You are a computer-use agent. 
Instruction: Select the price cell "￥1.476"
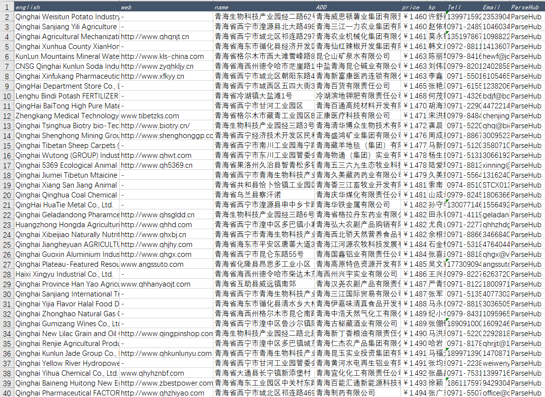click(x=414, y=136)
